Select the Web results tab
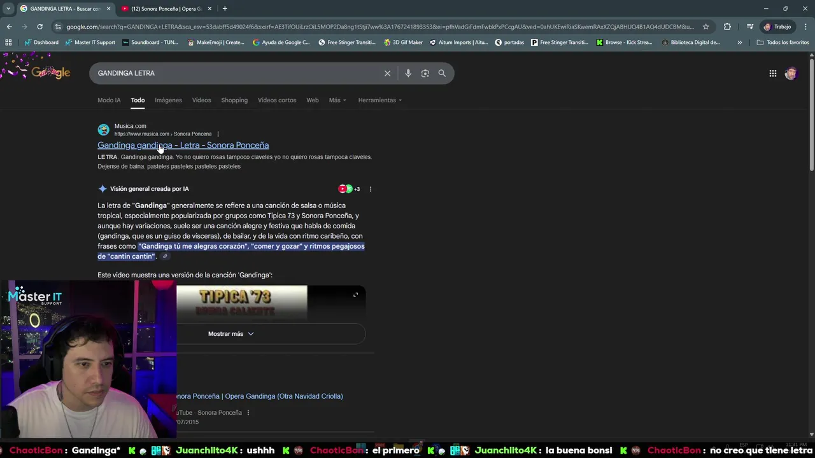This screenshot has width=815, height=458. pyautogui.click(x=312, y=100)
